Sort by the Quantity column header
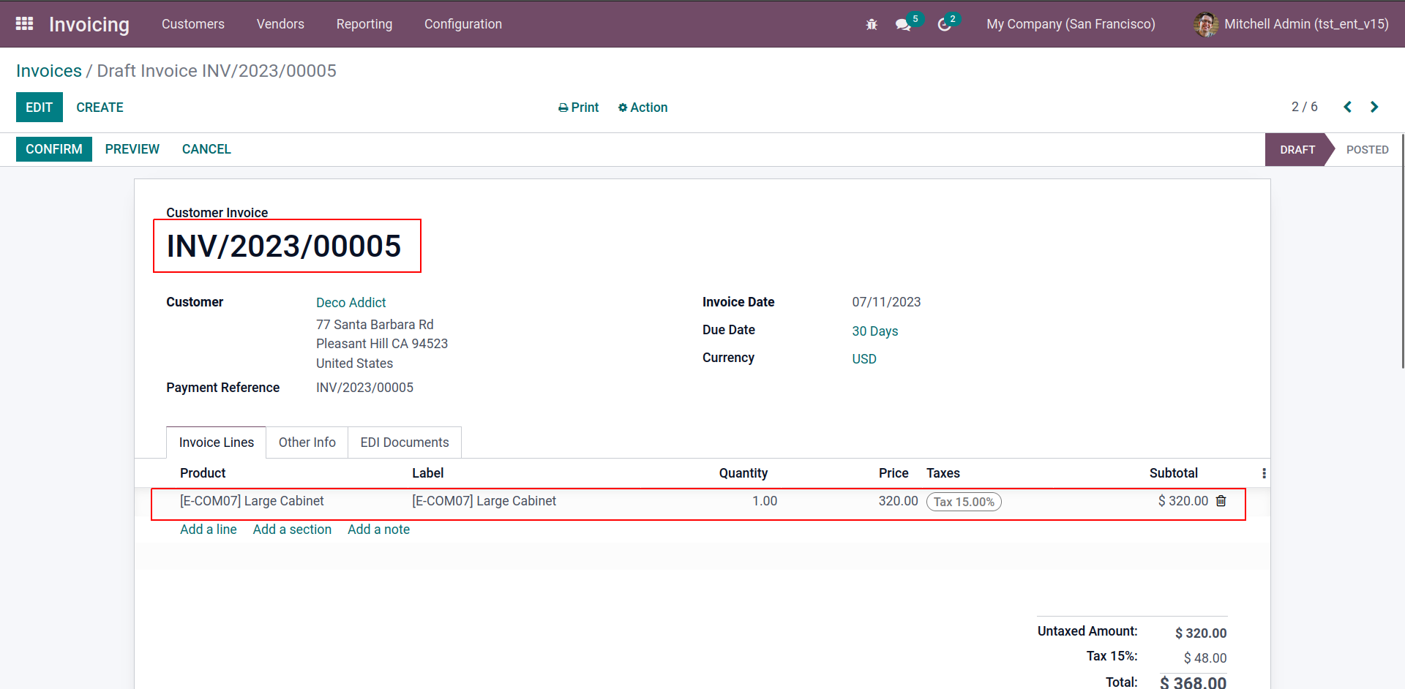1405x689 pixels. pos(743,473)
